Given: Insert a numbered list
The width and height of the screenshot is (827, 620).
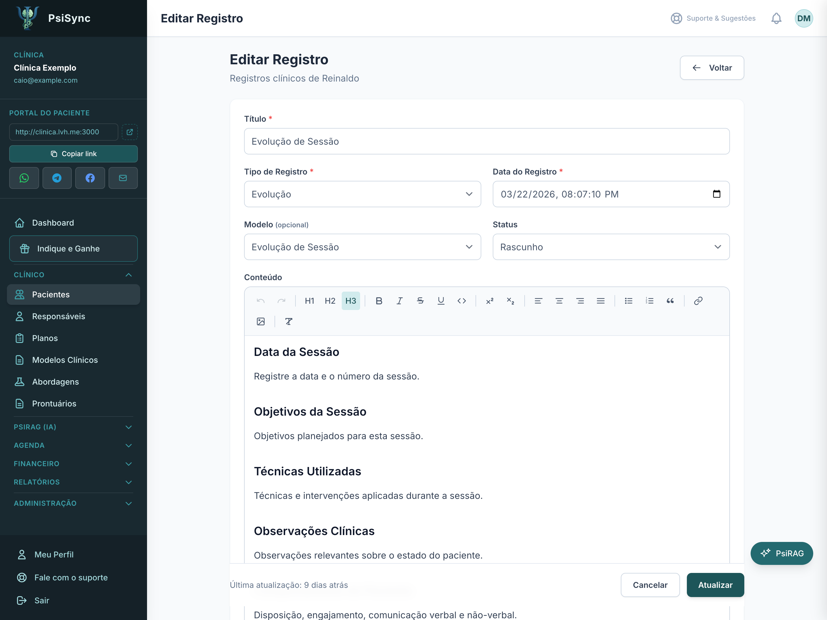Looking at the screenshot, I should 650,301.
